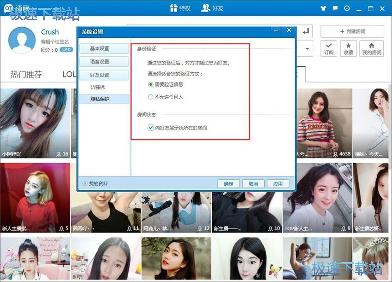Screen dimensions: 392x282
Task: Open 圆圆吖 room thumbnail
Action: point(106,212)
